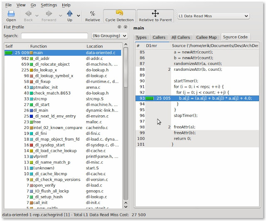Click the green cost bar for main
This screenshot has width=266, height=221.
coord(8,53)
